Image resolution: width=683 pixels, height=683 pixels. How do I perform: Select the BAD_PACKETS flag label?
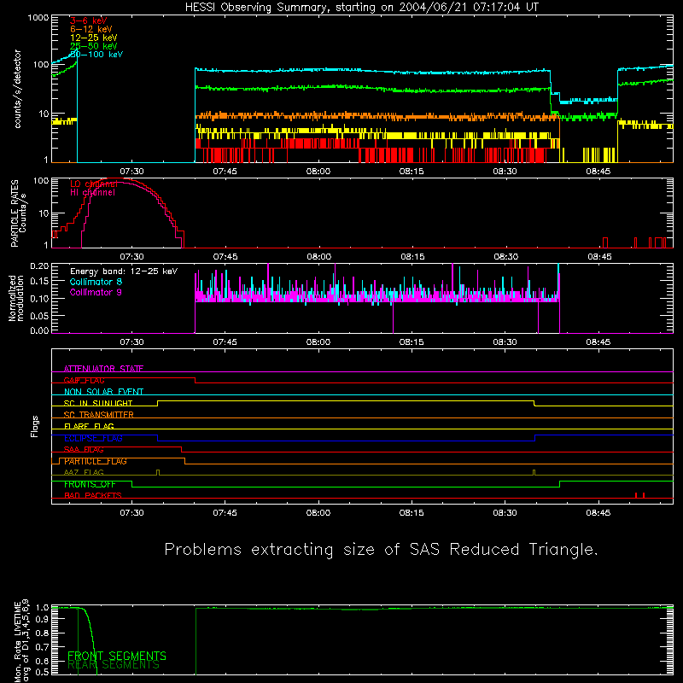pos(93,496)
